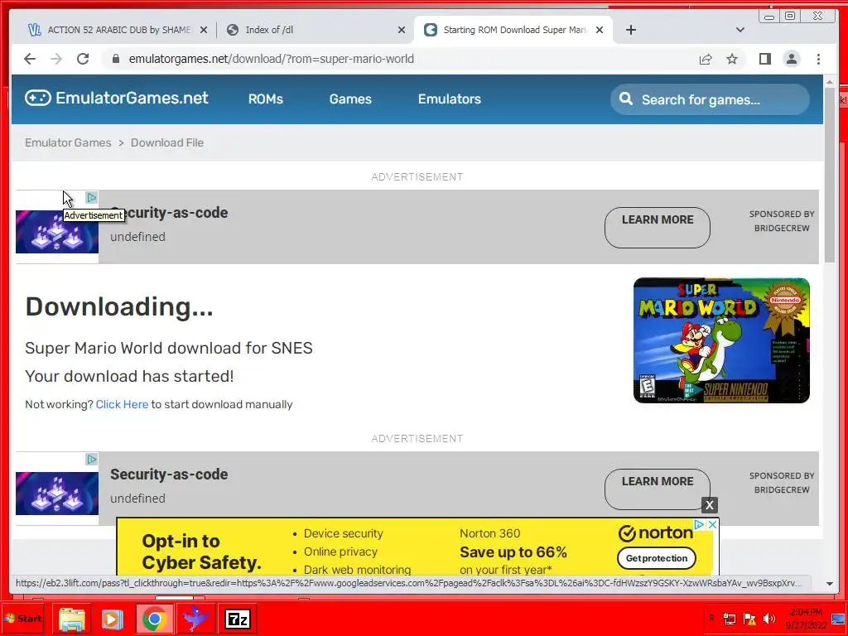The width and height of the screenshot is (848, 636).
Task: Click the scrollbar down arrow
Action: coord(830,584)
